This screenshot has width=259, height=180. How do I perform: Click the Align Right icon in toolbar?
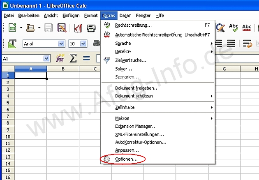(219, 43)
